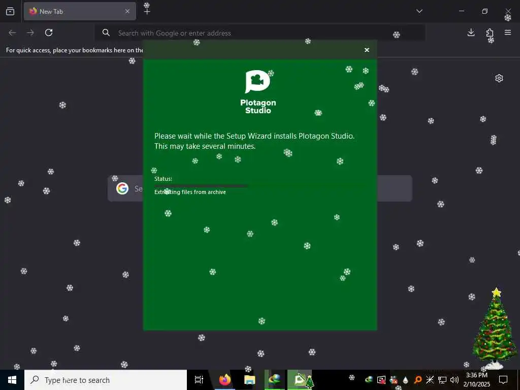
Task: Click the tray icon with red badge
Action: (381, 380)
